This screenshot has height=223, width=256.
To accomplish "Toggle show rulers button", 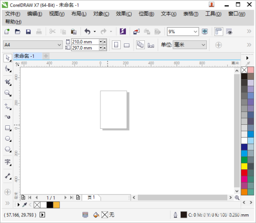I will [219, 32].
